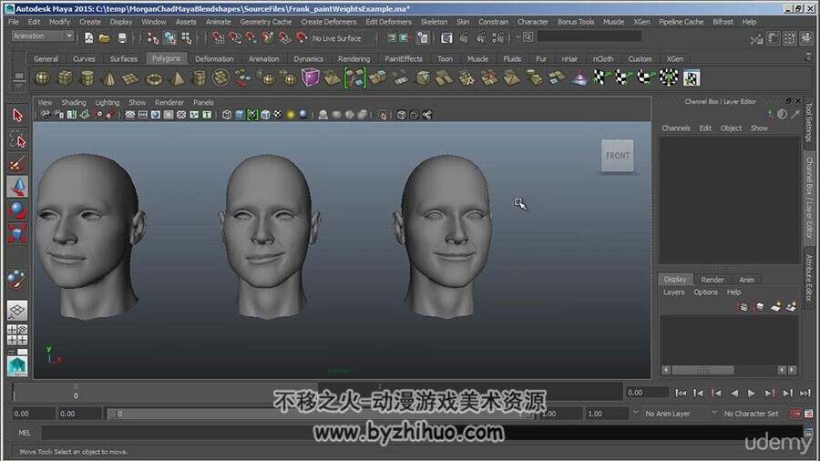Create a polygon cone from shelf

[109, 78]
